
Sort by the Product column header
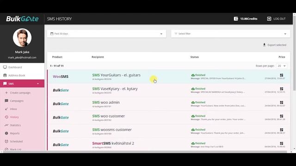click(57, 57)
